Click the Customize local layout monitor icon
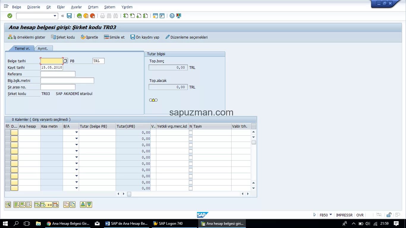The image size is (406, 228). [x=179, y=16]
